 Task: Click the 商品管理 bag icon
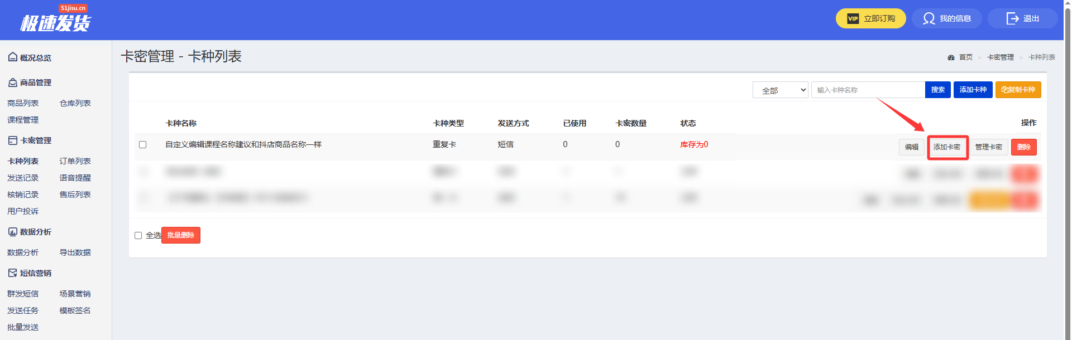pyautogui.click(x=12, y=82)
